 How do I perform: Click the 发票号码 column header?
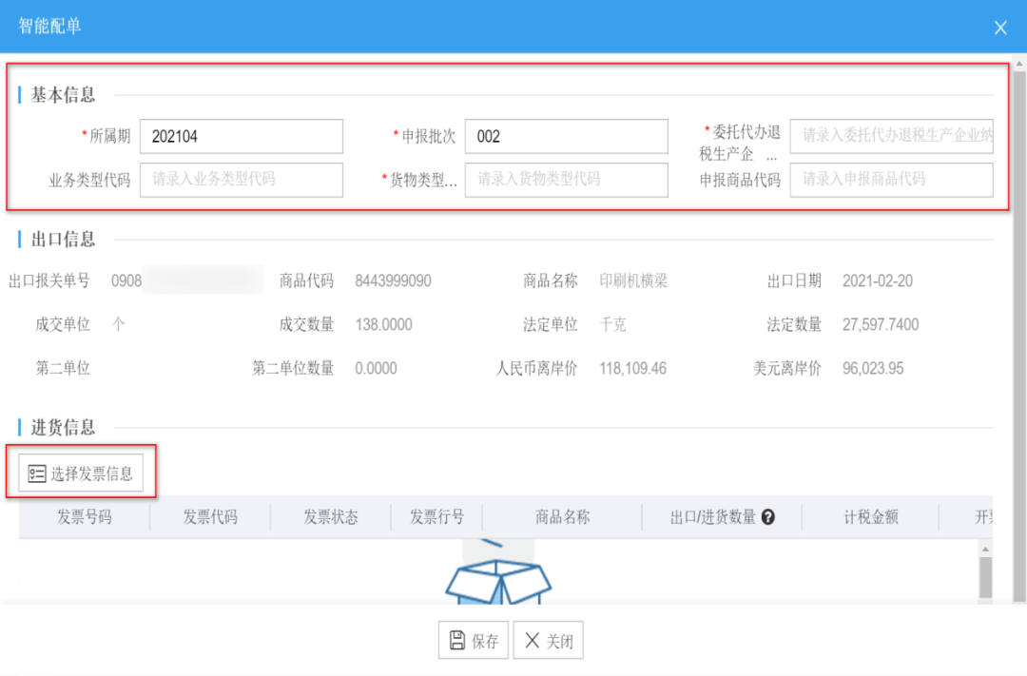(84, 517)
